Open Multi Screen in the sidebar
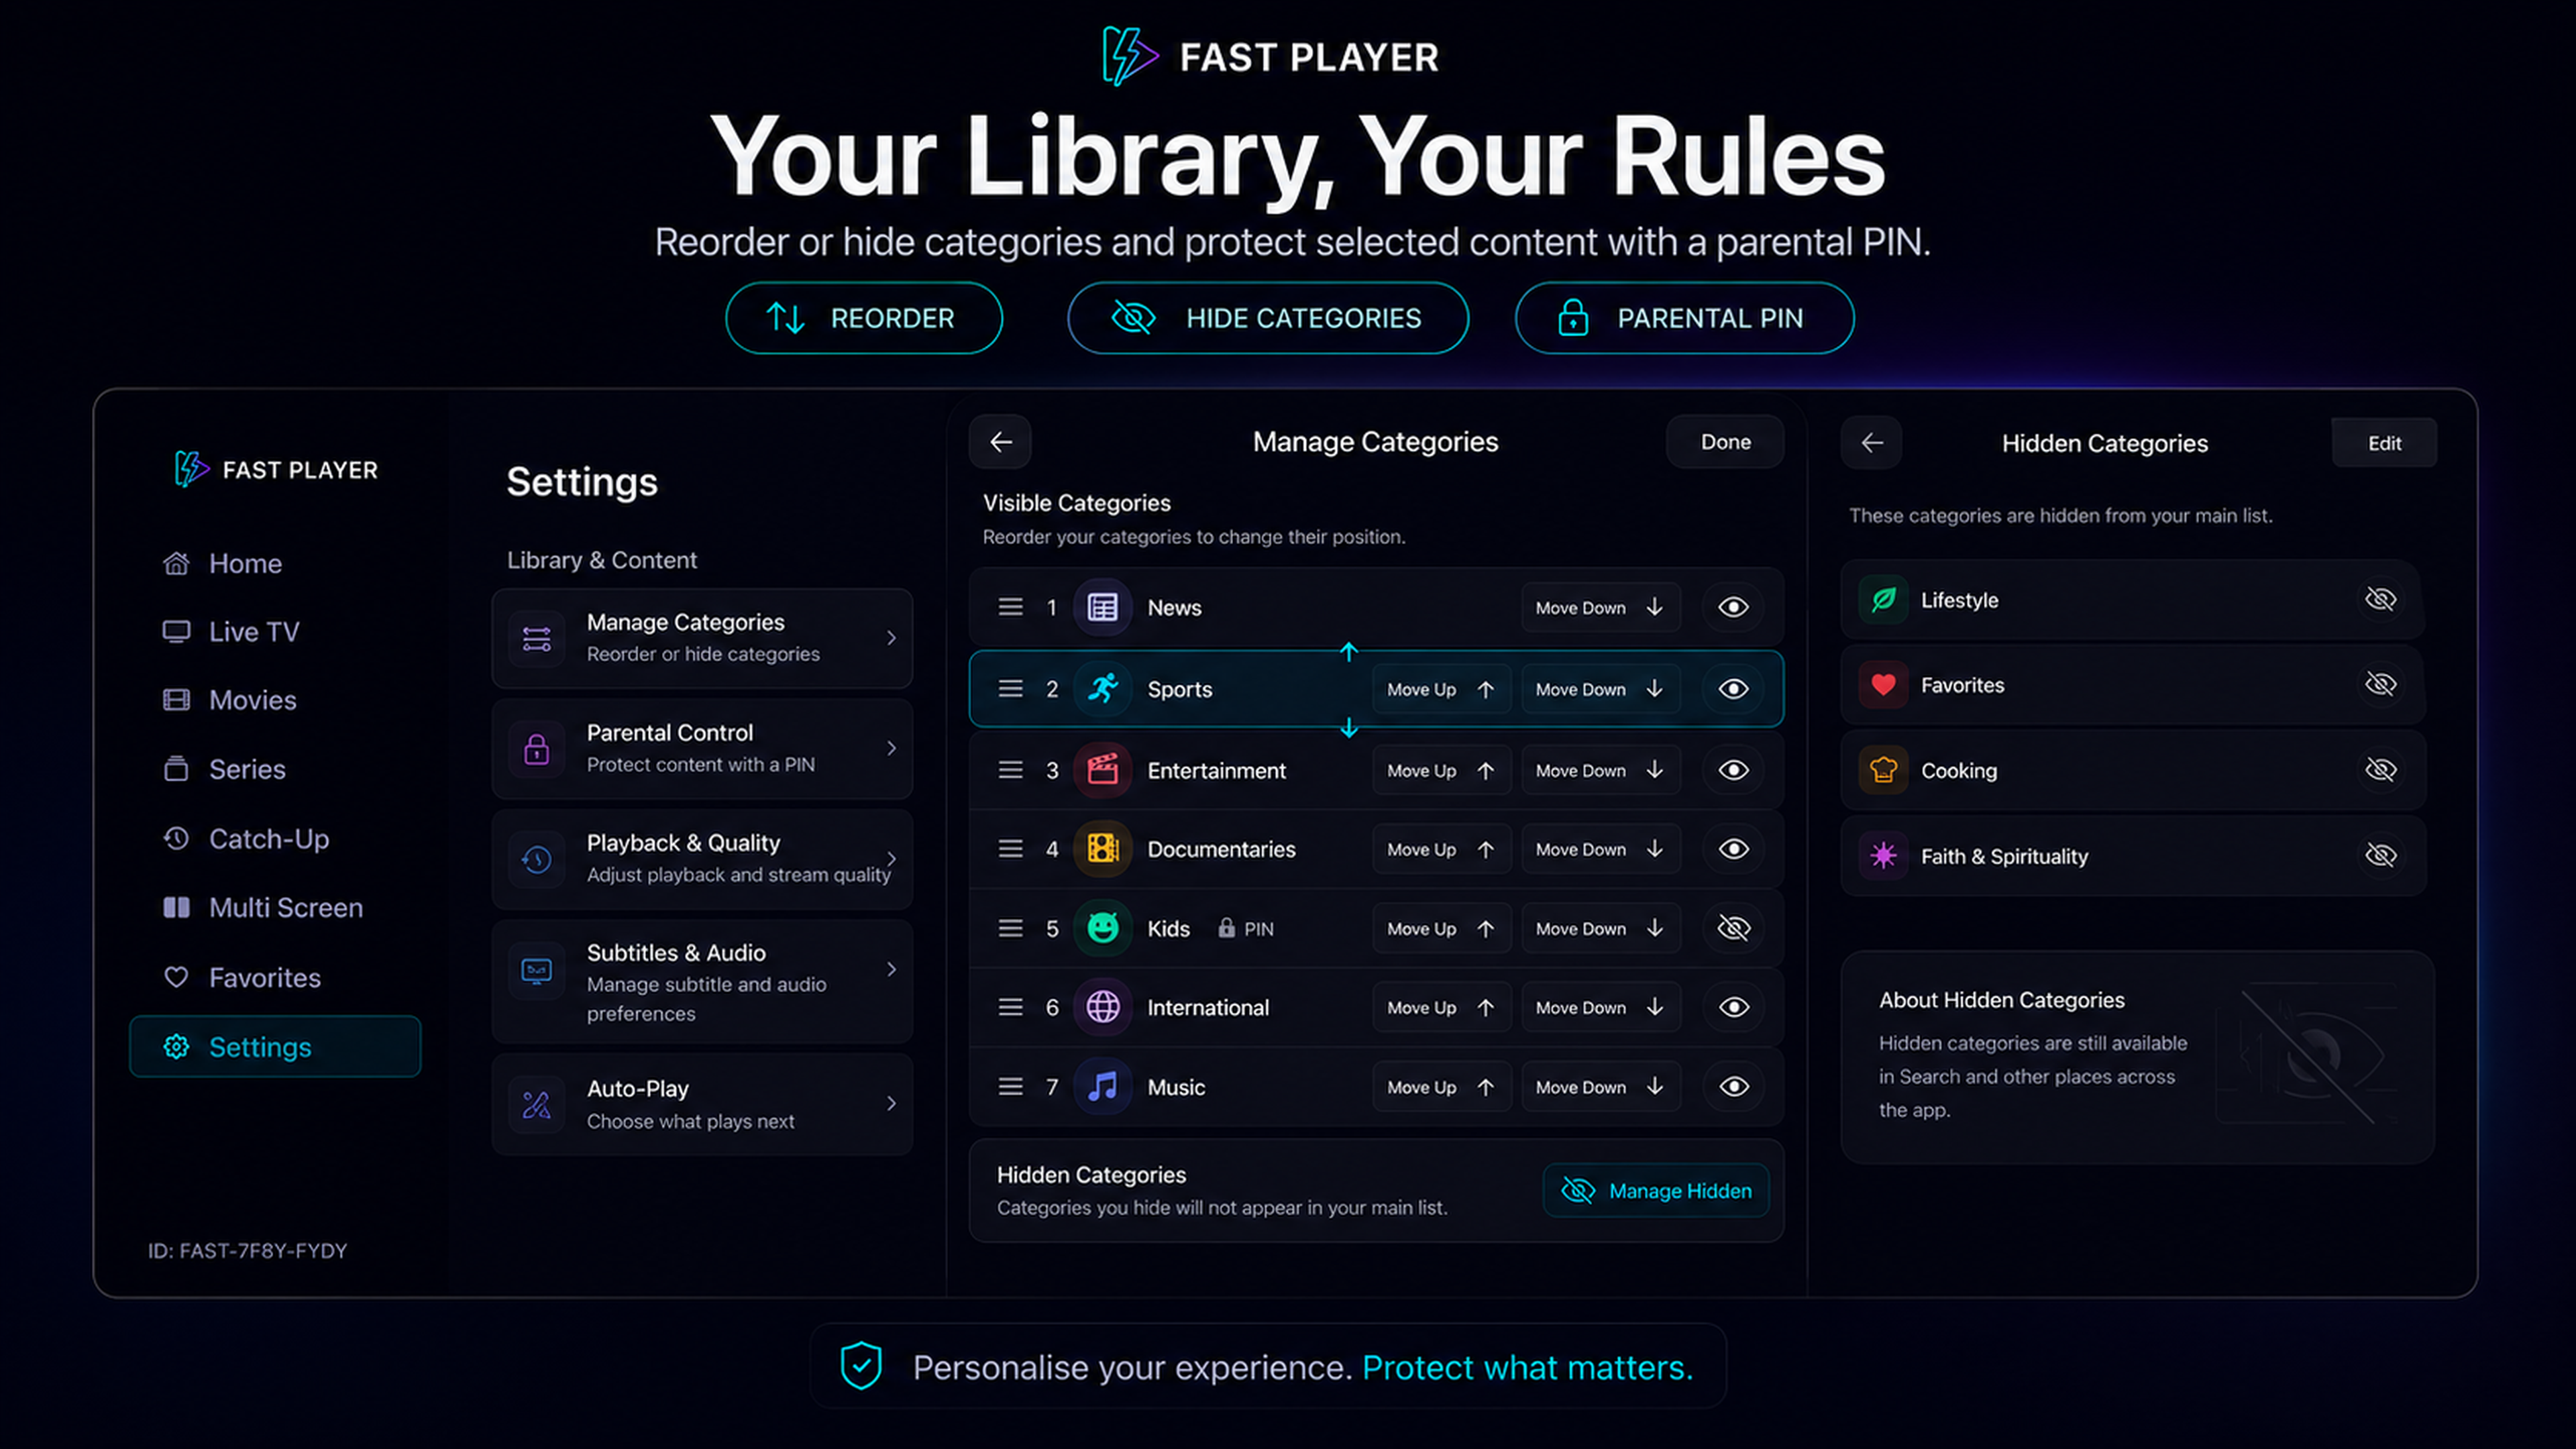Screen dimensions: 2576x1449 coord(275,908)
